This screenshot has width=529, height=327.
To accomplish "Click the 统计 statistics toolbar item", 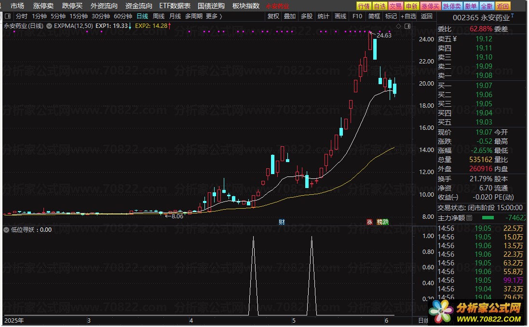I will pos(323,16).
